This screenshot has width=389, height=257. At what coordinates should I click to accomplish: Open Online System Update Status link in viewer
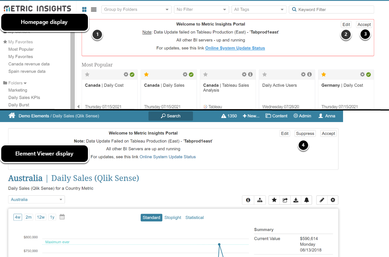click(168, 157)
